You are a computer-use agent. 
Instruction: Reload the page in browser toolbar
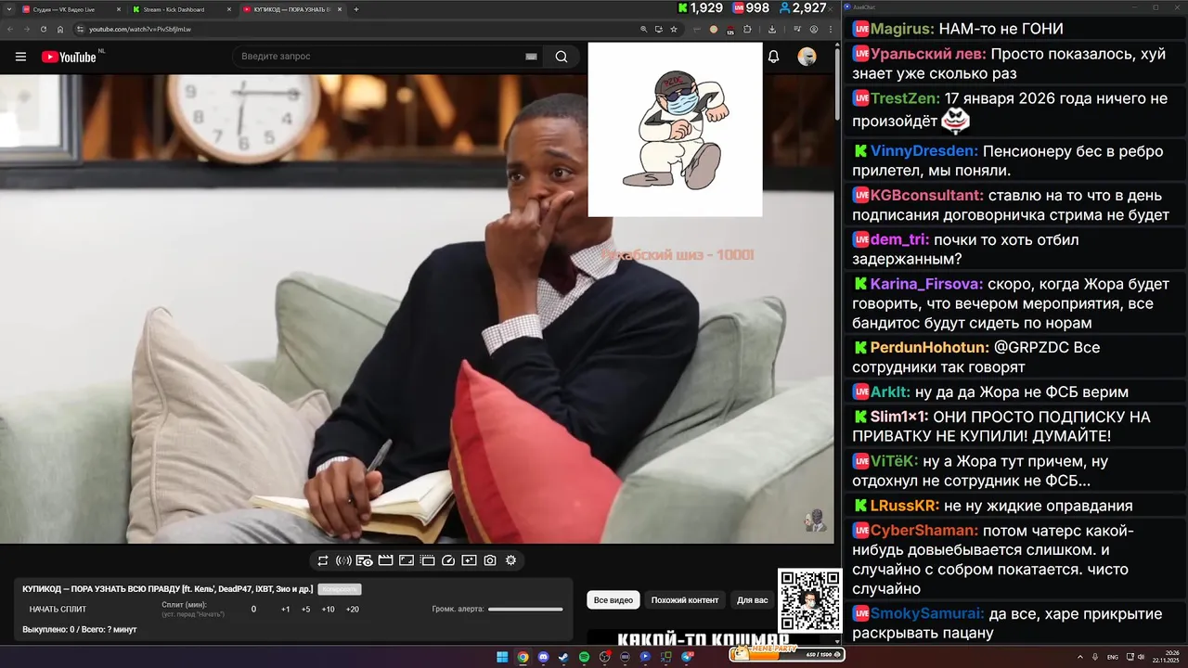[x=44, y=29]
